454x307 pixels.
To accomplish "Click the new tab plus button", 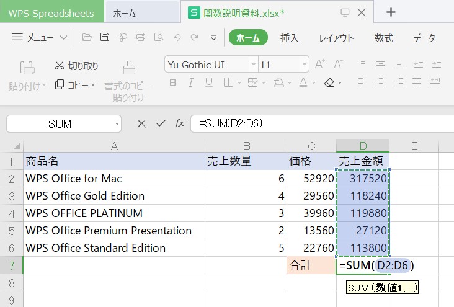I will (391, 12).
